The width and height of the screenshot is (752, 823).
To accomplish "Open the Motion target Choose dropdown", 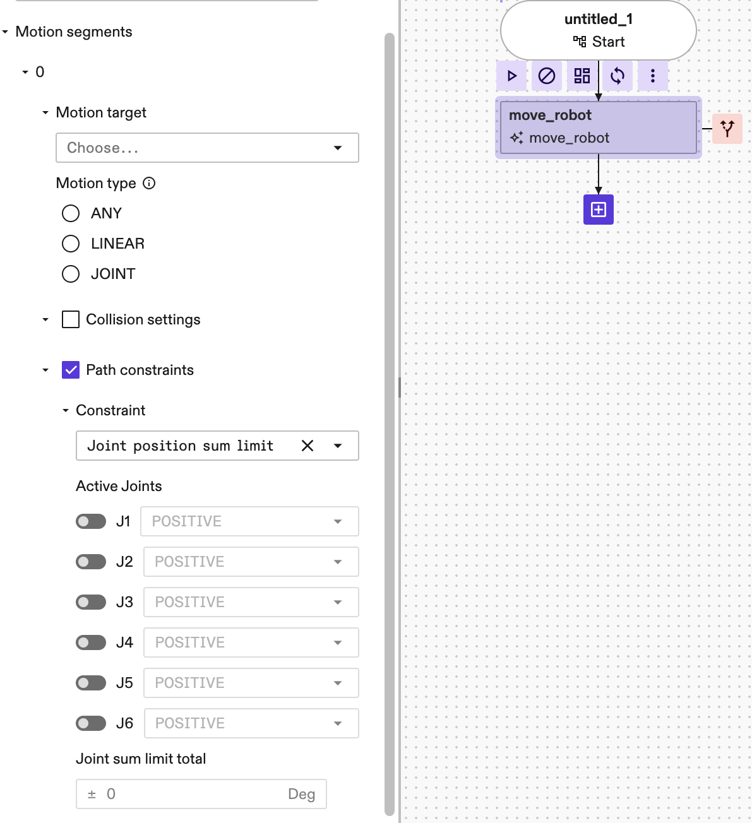I will pos(207,148).
